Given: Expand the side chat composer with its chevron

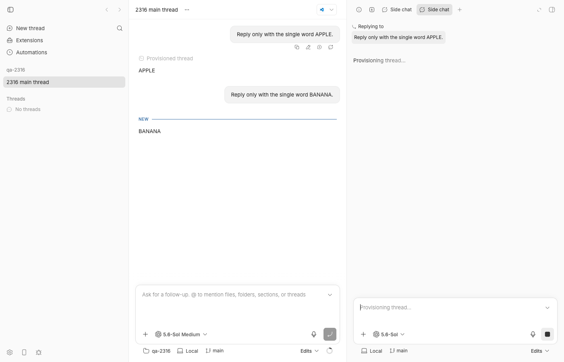Looking at the screenshot, I should (547, 308).
